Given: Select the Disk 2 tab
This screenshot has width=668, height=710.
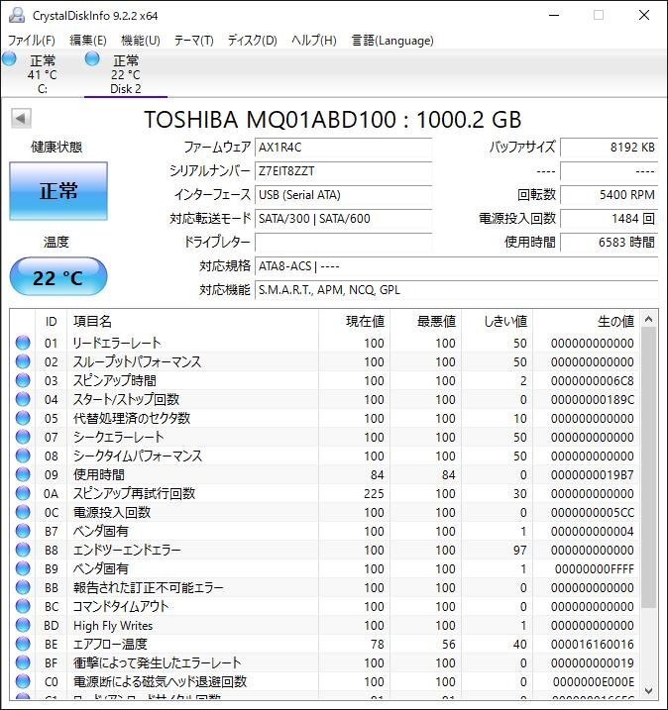Looking at the screenshot, I should [126, 74].
